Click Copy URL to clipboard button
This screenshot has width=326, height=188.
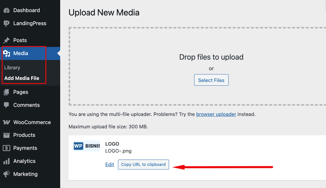[x=143, y=164]
